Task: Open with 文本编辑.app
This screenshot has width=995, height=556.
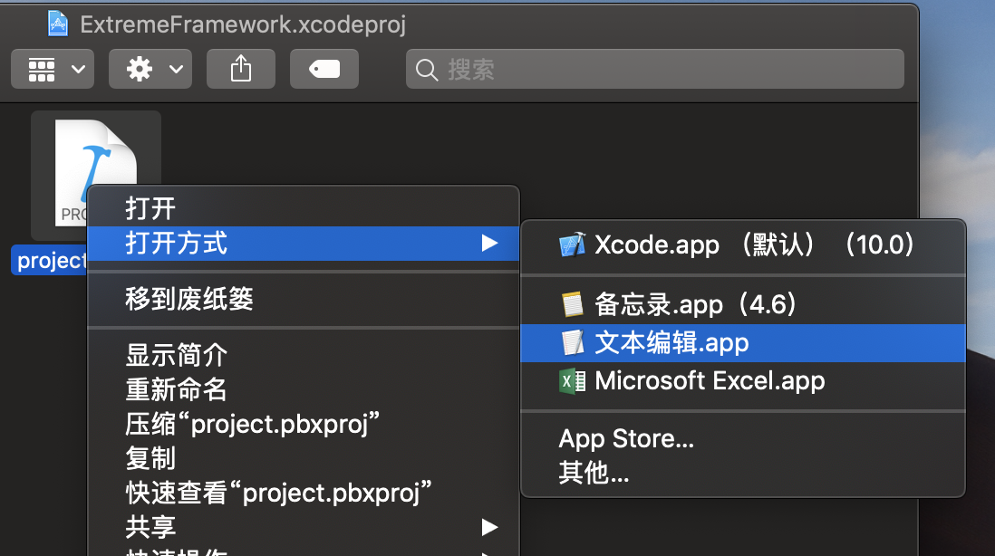Action: pyautogui.click(x=743, y=343)
